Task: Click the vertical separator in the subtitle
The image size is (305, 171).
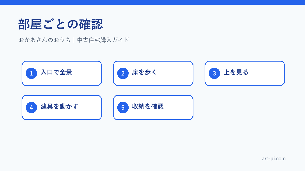Action: [74, 40]
